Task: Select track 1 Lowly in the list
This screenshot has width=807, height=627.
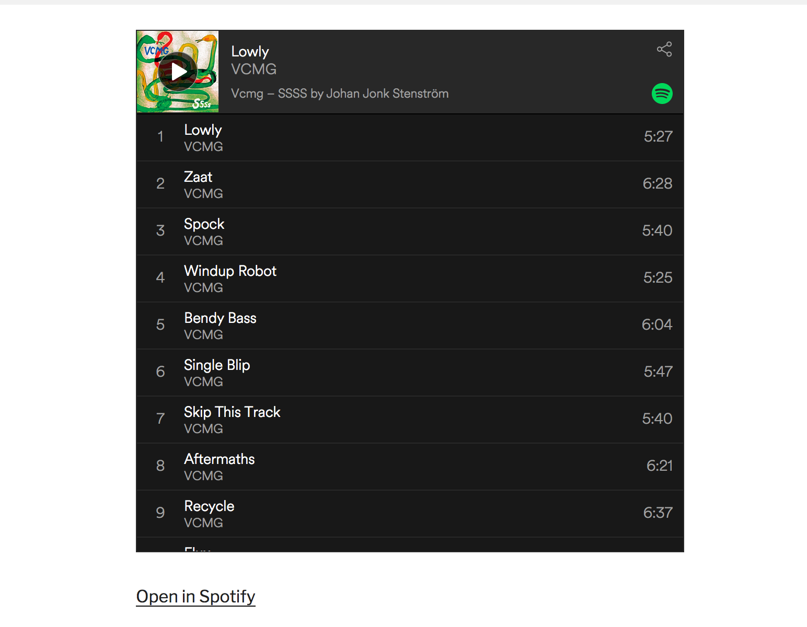Action: click(x=410, y=137)
